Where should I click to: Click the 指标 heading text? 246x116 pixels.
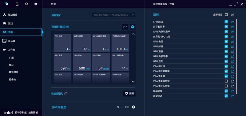pyautogui.click(x=156, y=15)
